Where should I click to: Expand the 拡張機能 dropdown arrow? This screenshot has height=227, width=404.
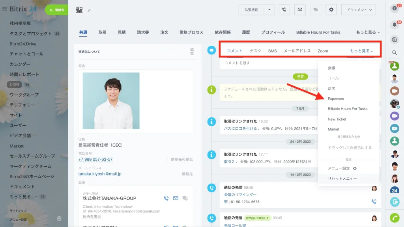tap(269, 10)
